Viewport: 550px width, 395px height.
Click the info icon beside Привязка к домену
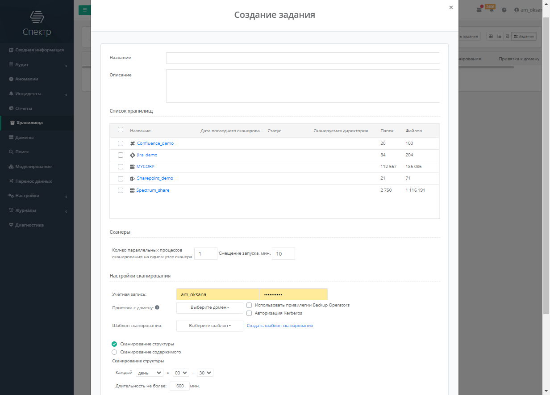(x=157, y=307)
